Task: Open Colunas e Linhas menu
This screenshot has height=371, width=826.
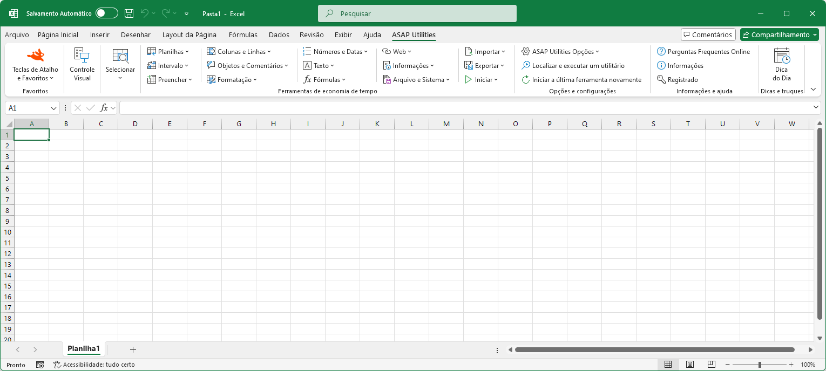Action: [239, 52]
